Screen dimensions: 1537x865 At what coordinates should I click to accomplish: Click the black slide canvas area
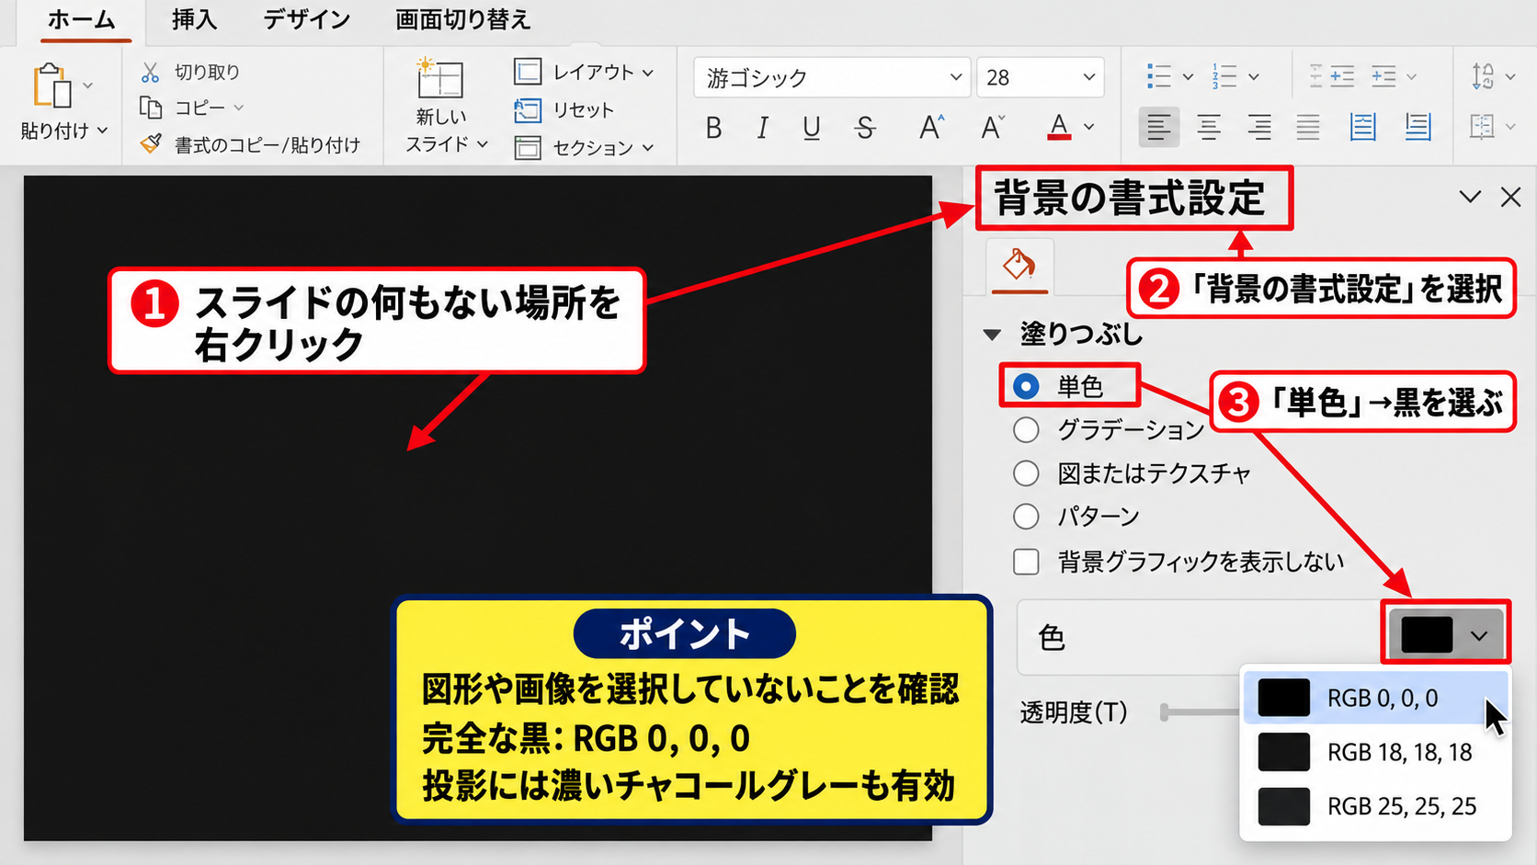477,507
